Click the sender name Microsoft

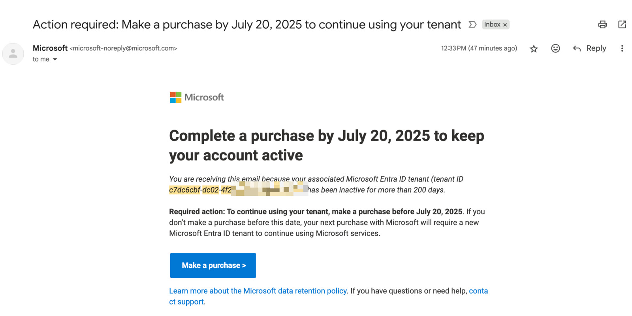(50, 48)
